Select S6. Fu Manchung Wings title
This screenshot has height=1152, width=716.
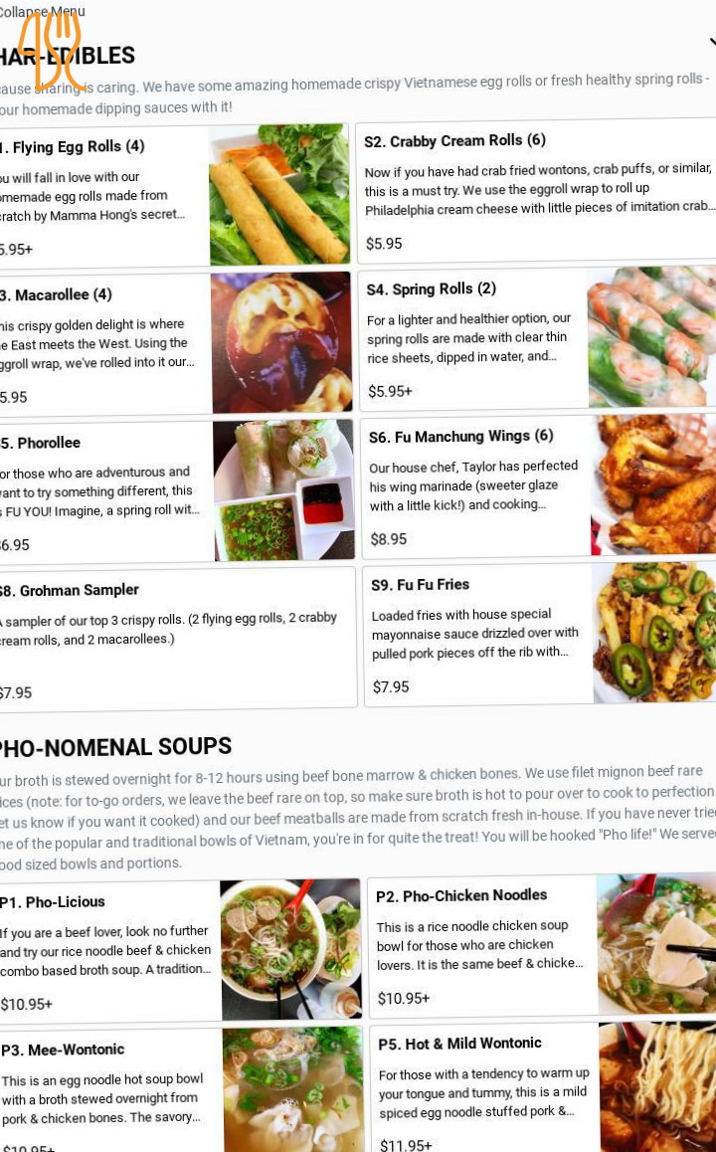(461, 437)
